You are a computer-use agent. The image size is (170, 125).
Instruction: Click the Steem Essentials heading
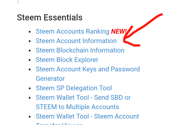[x=50, y=18]
